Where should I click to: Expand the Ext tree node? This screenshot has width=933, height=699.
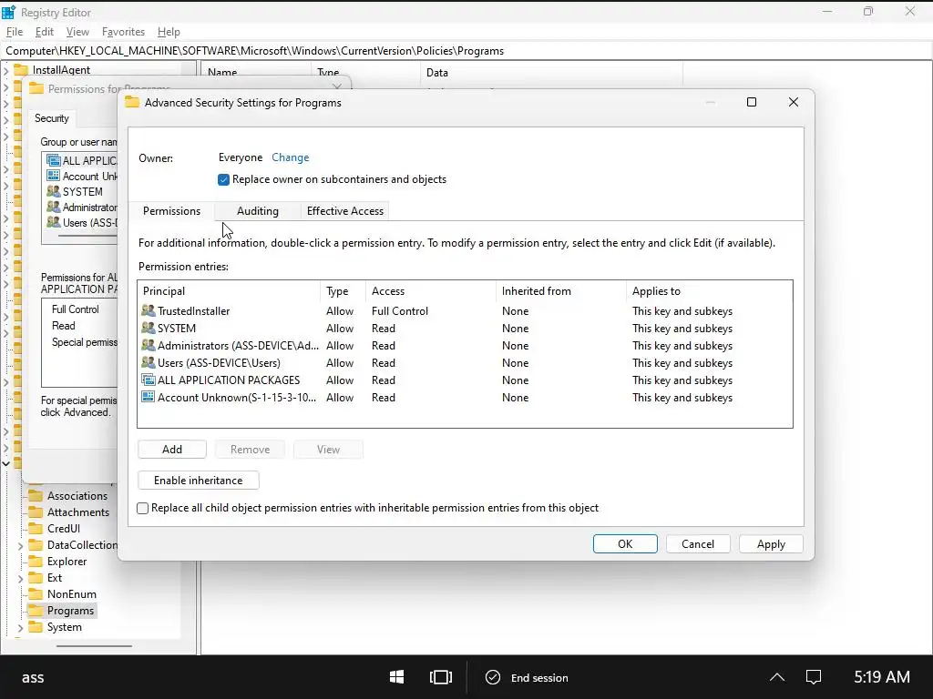pyautogui.click(x=21, y=578)
